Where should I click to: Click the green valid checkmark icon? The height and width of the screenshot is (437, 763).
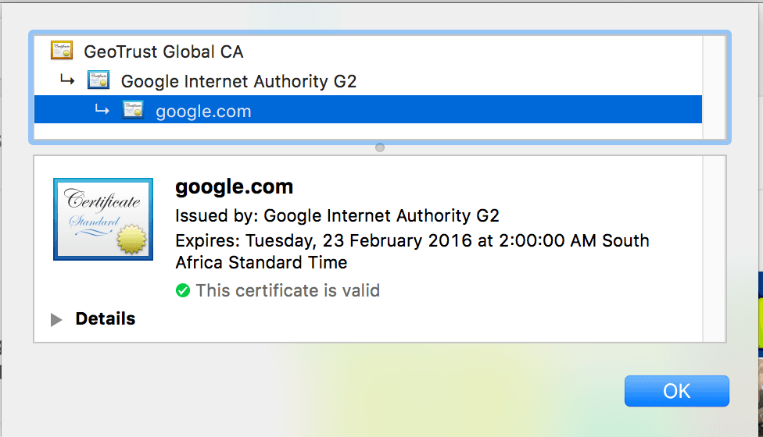click(182, 290)
